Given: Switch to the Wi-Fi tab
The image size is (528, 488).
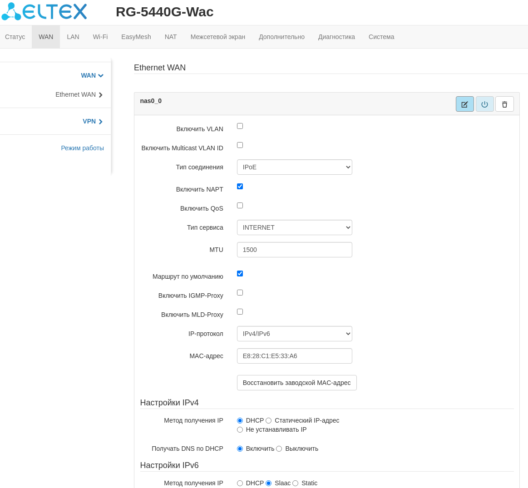Looking at the screenshot, I should [100, 37].
